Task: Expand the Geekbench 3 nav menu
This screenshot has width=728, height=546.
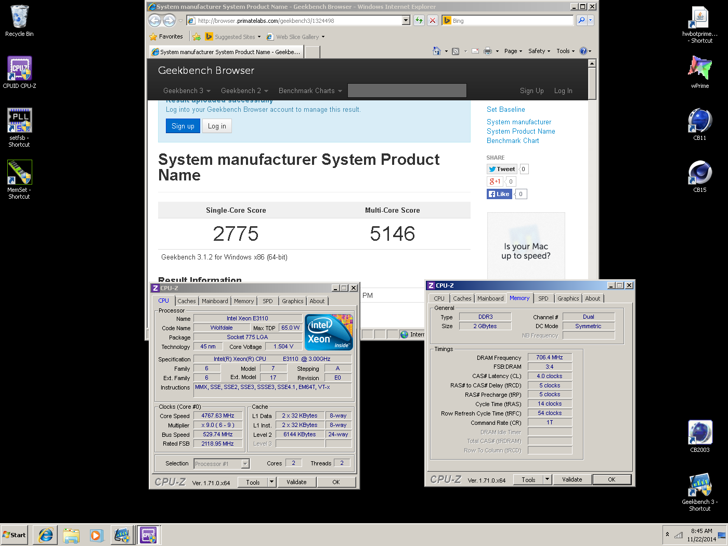Action: click(x=187, y=90)
